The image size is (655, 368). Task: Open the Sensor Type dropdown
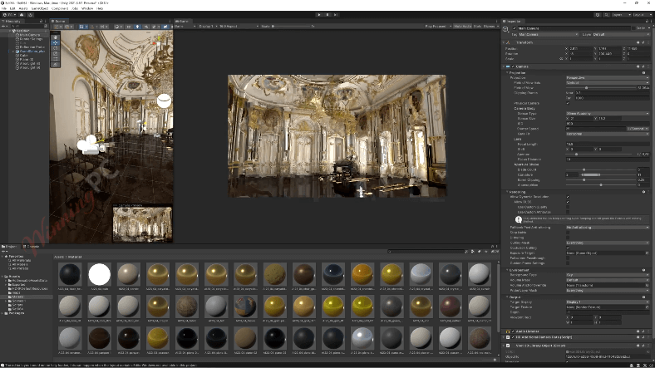pyautogui.click(x=608, y=114)
